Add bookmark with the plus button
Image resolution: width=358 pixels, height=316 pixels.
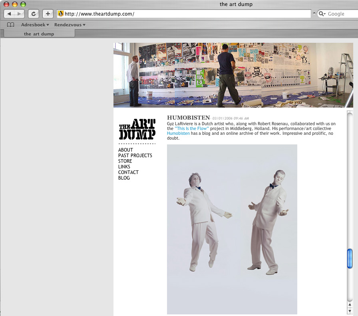point(48,14)
